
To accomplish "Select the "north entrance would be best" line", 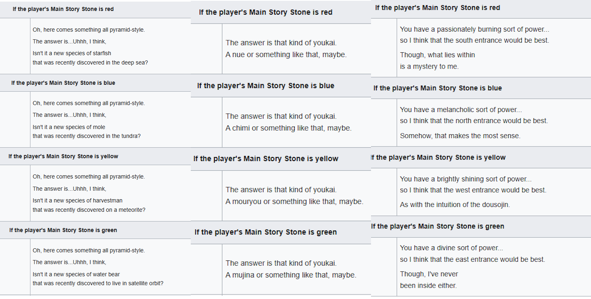I will pyautogui.click(x=474, y=120).
